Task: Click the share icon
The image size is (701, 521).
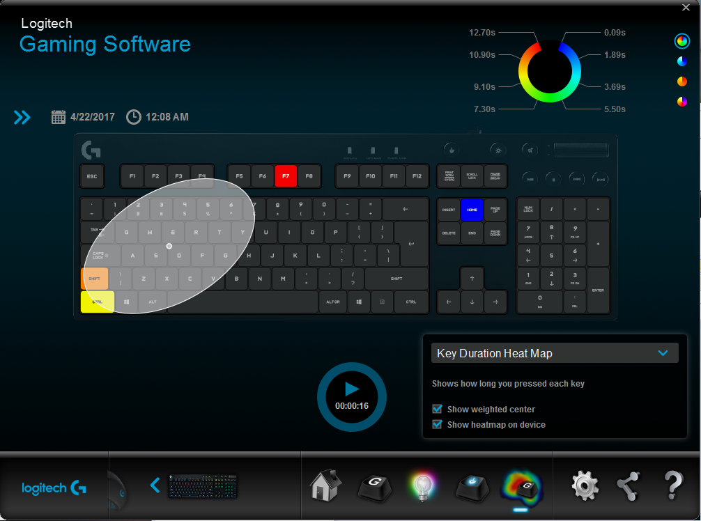Action: tap(628, 486)
